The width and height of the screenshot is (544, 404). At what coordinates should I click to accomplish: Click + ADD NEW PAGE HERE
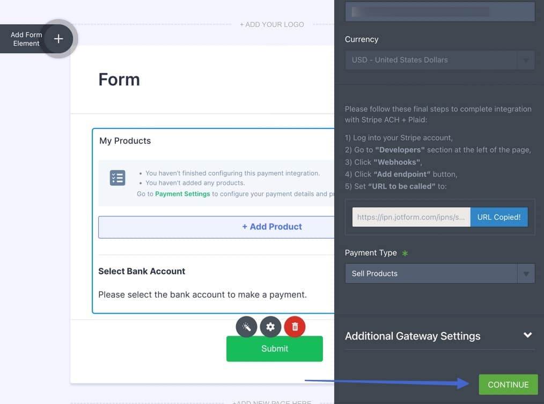pyautogui.click(x=272, y=402)
